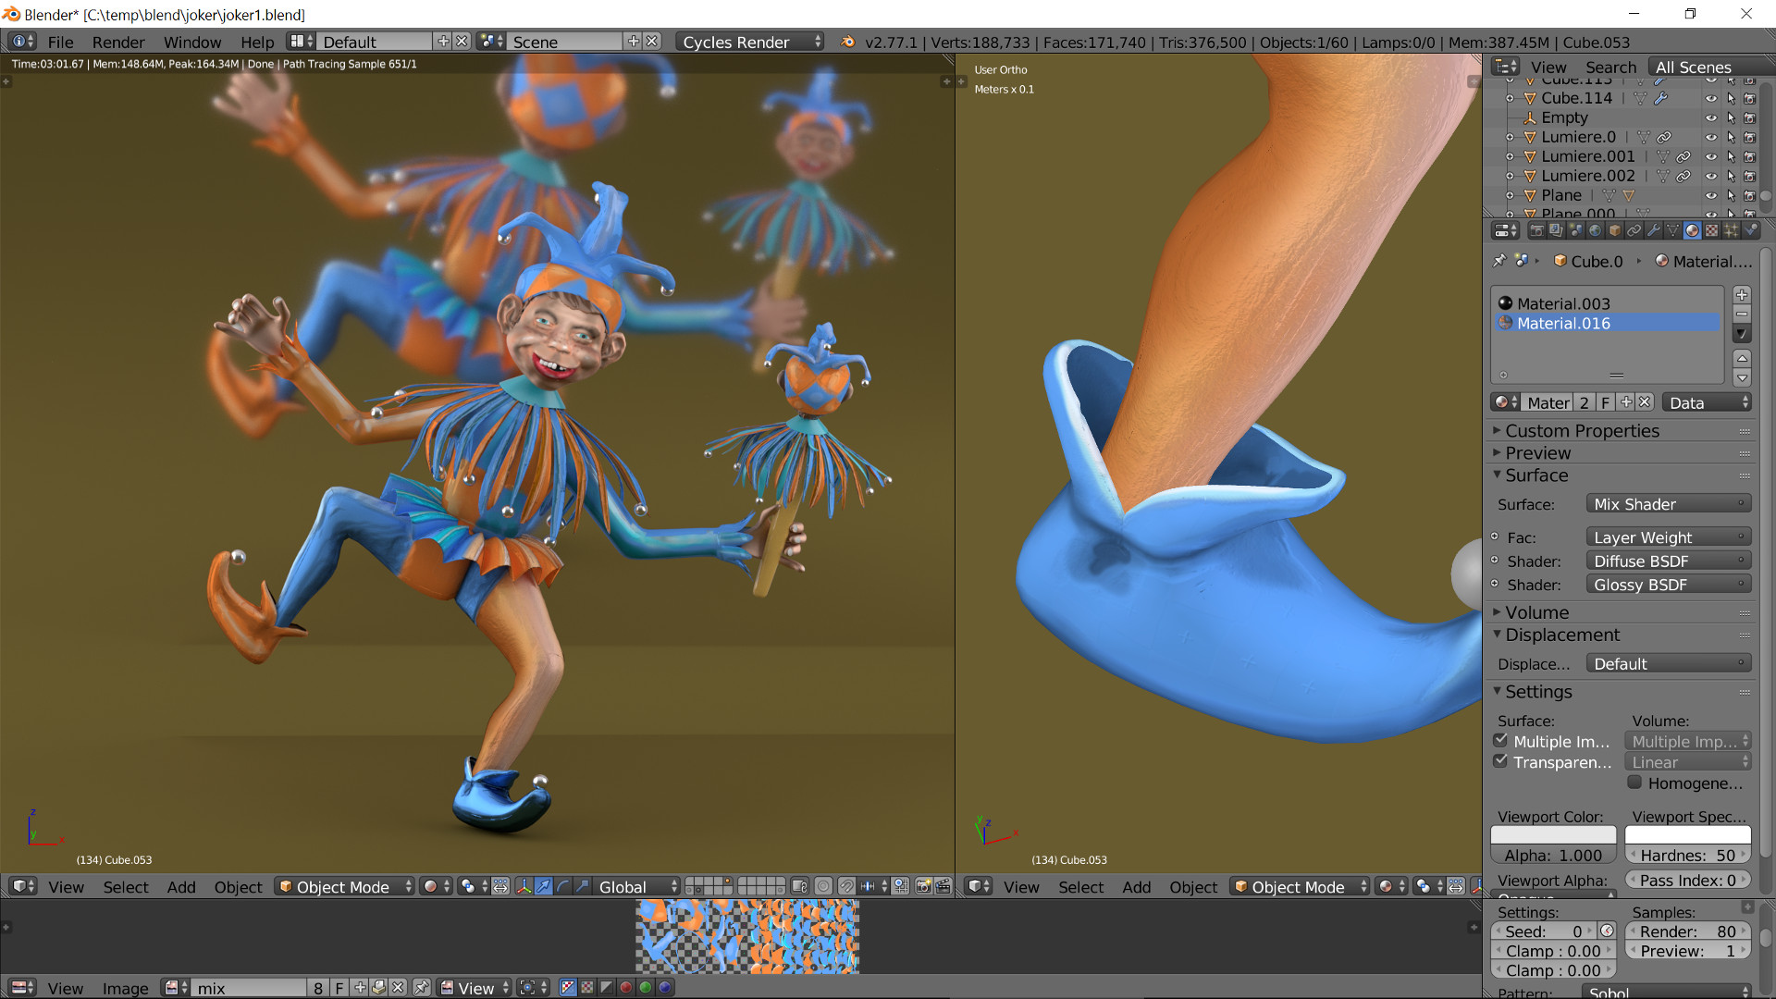Click the translate manipulator arrow icon
This screenshot has width=1776, height=999.
point(543,886)
